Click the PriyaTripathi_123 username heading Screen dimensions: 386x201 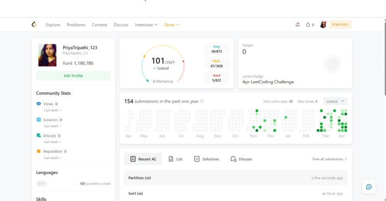80,47
